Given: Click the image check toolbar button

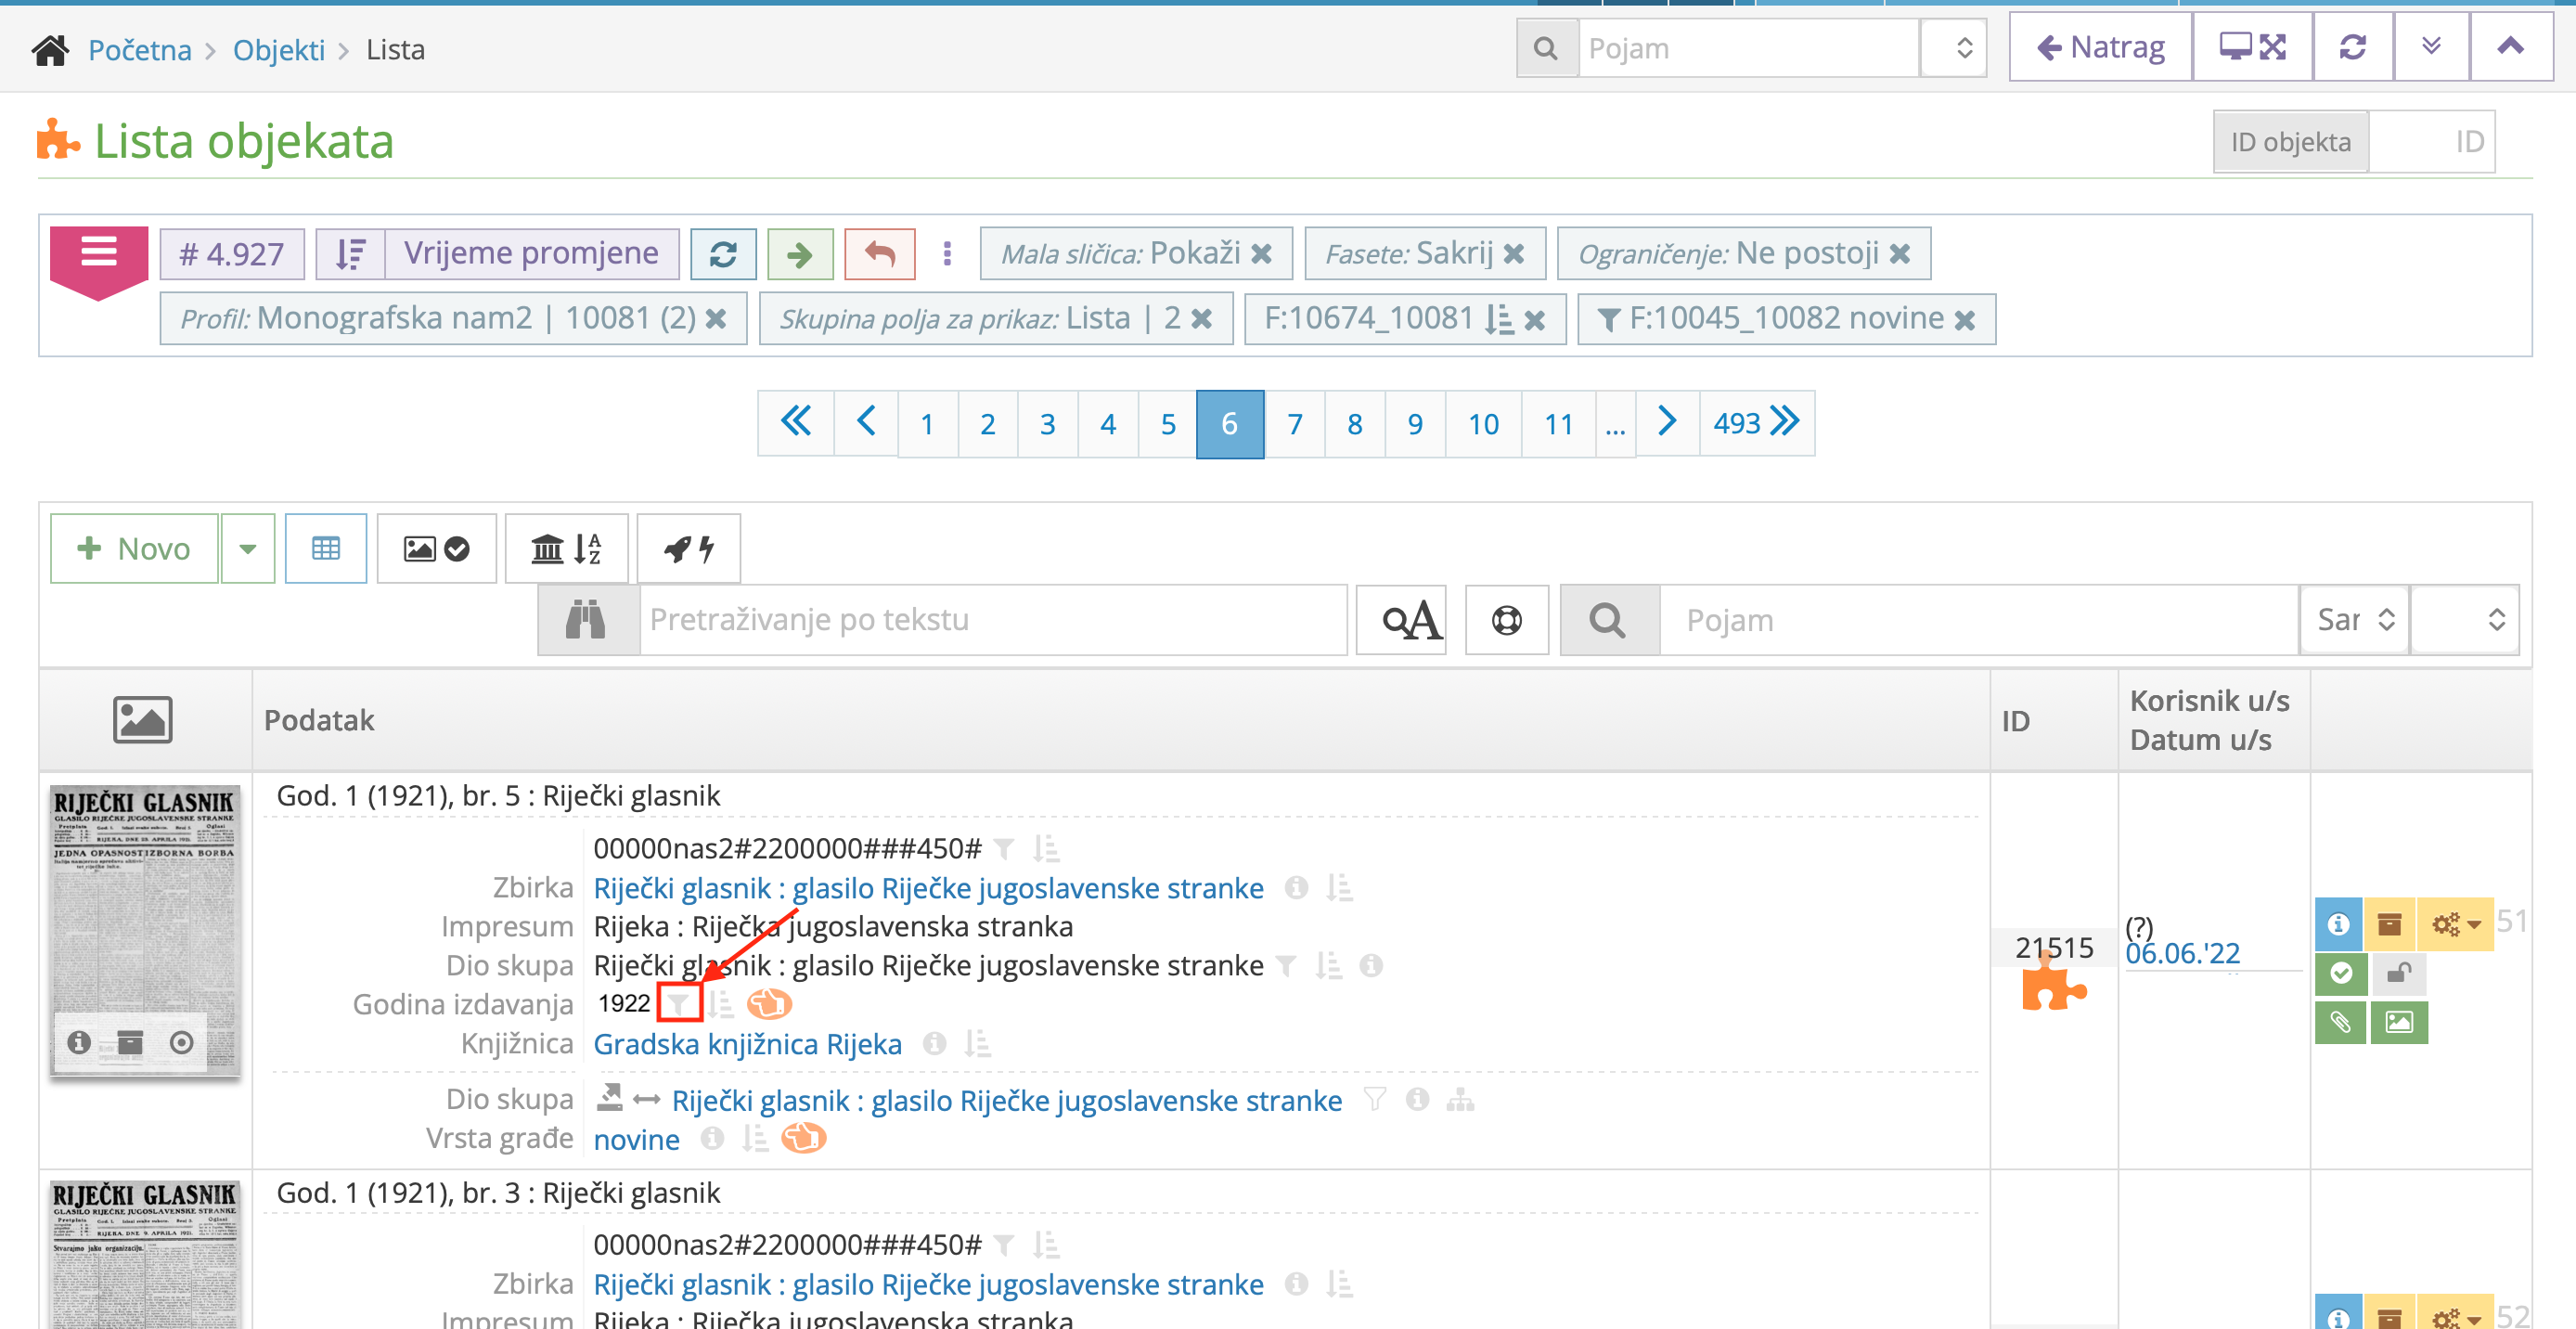Looking at the screenshot, I should (436, 548).
